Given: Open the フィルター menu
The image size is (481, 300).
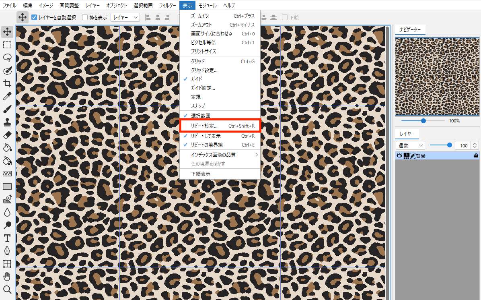Looking at the screenshot, I should click(x=167, y=5).
